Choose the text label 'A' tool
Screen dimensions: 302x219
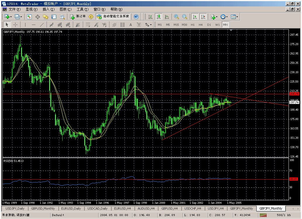[131, 25]
